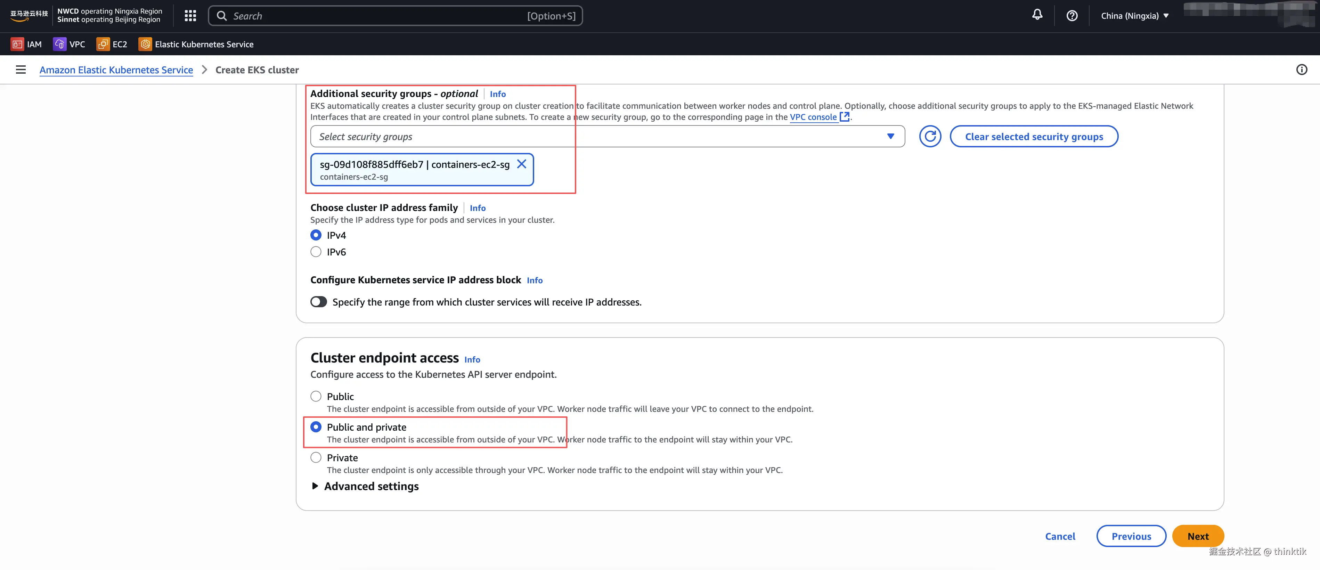The image size is (1320, 570).
Task: Toggle Kubernetes service IP range switch
Action: [x=318, y=302]
